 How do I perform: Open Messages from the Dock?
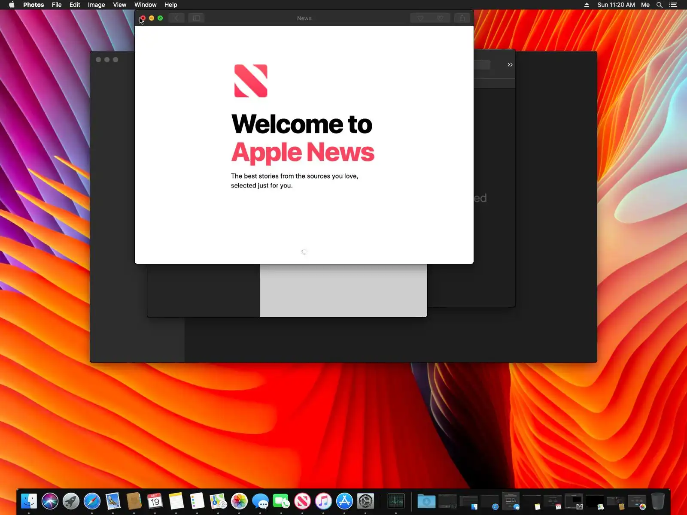point(260,500)
